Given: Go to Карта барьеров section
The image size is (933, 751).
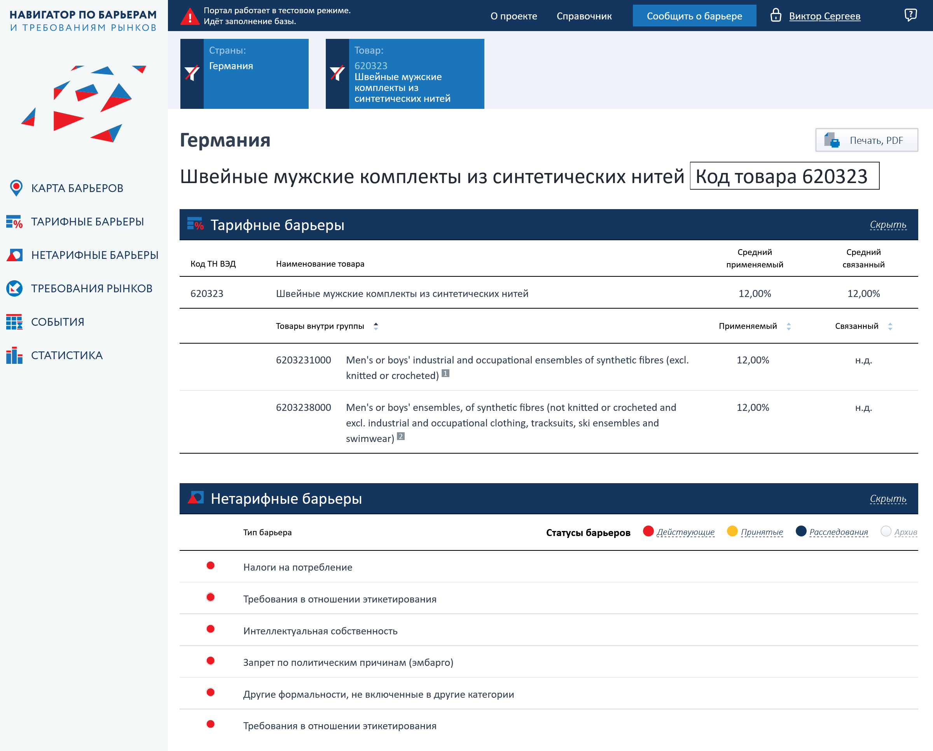Looking at the screenshot, I should point(77,188).
